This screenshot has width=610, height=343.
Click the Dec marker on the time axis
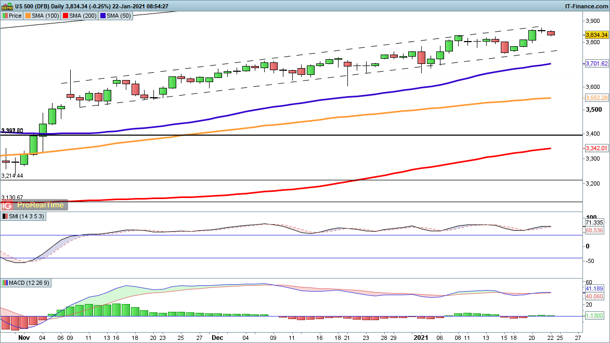[217, 336]
